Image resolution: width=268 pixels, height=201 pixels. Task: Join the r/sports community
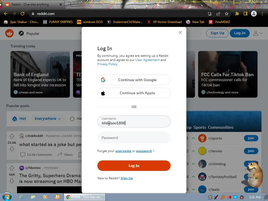tap(251, 138)
